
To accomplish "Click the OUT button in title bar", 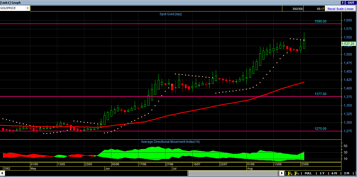I will click(x=351, y=3).
